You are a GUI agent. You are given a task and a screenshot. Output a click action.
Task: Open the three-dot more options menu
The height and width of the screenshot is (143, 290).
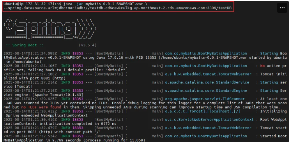coord(282,8)
